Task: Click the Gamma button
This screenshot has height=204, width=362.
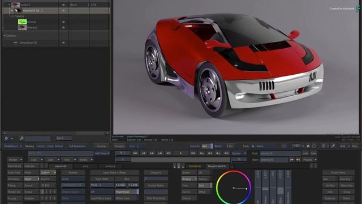Action: click(x=205, y=179)
